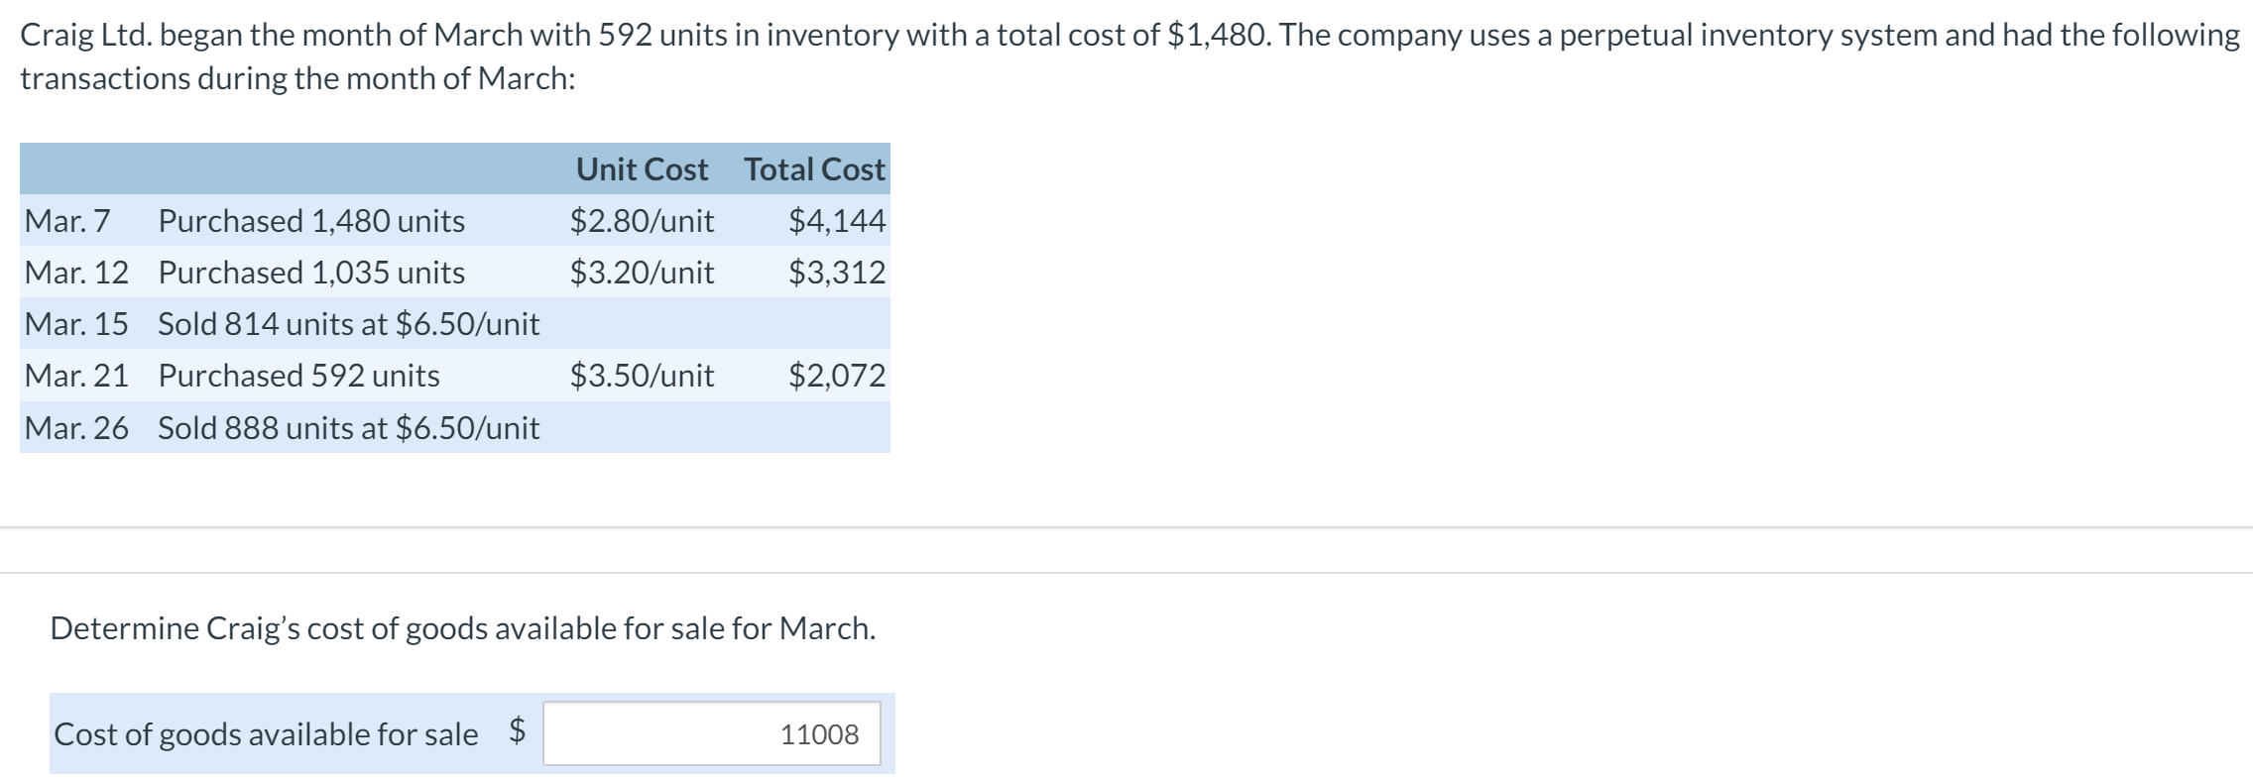The height and width of the screenshot is (779, 2253).
Task: Click the $3.50/unit cost cell
Action: click(642, 375)
